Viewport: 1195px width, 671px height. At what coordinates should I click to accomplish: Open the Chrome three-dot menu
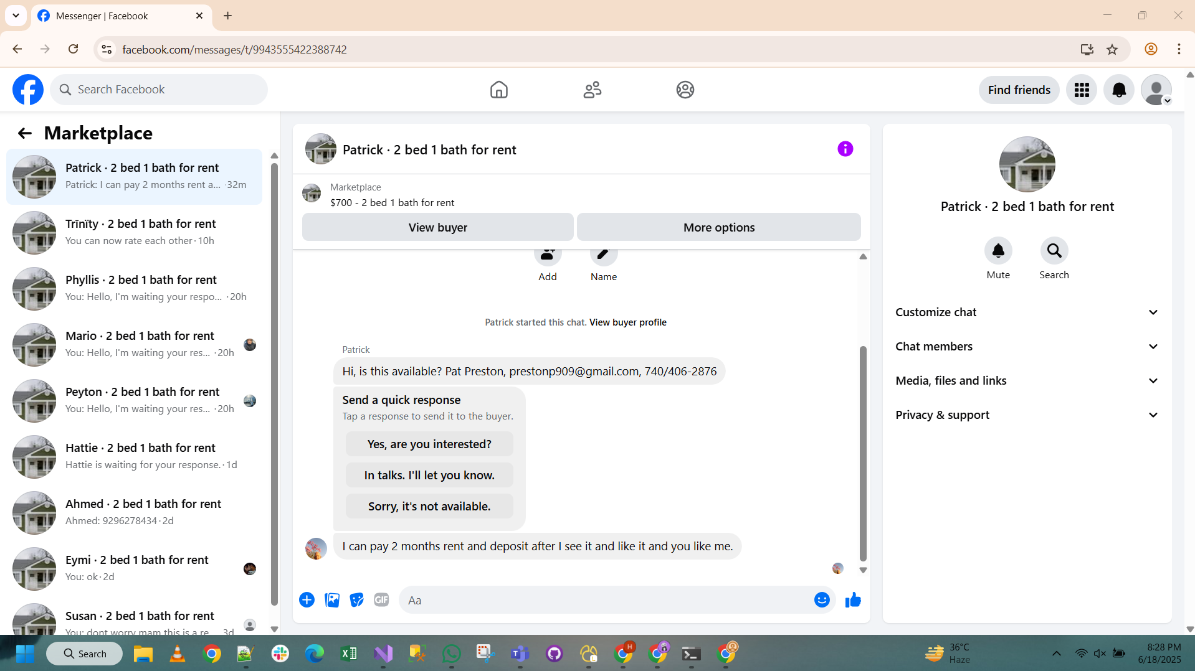click(x=1179, y=49)
